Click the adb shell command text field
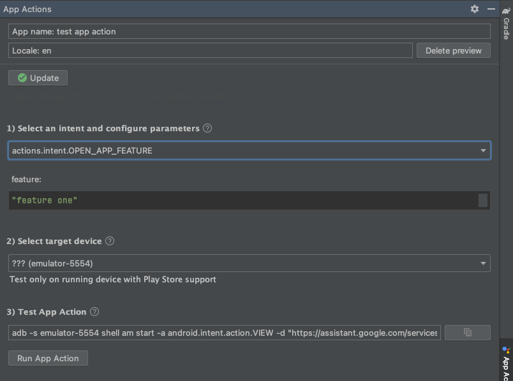 click(225, 333)
